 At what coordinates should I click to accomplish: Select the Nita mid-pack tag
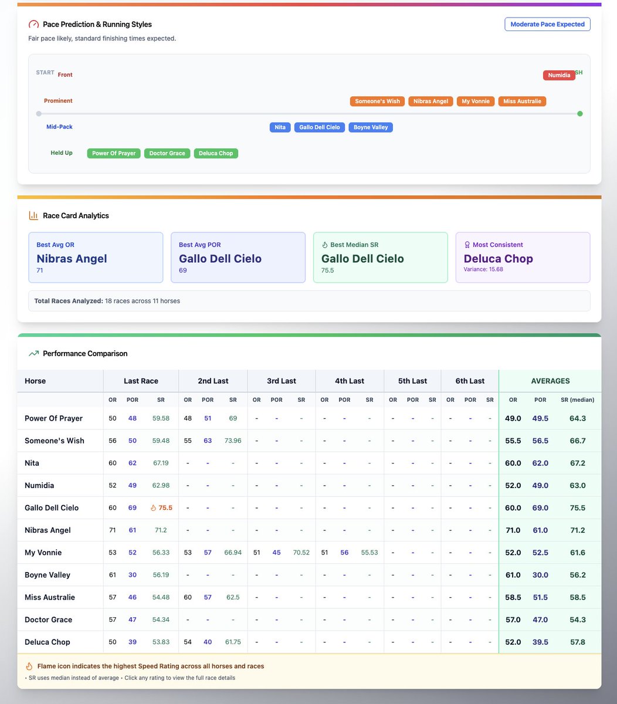280,127
